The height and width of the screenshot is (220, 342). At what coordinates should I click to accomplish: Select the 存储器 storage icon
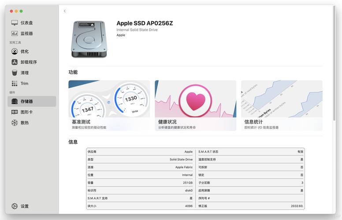pyautogui.click(x=15, y=101)
